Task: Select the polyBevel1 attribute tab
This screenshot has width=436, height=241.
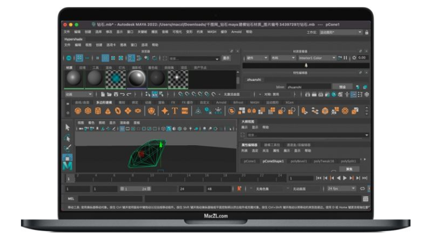Action: (x=299, y=161)
